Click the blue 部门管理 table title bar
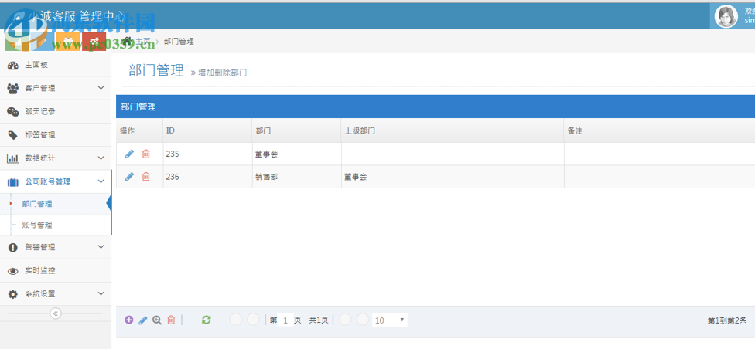Screen dimensions: 755x349 (x=436, y=107)
